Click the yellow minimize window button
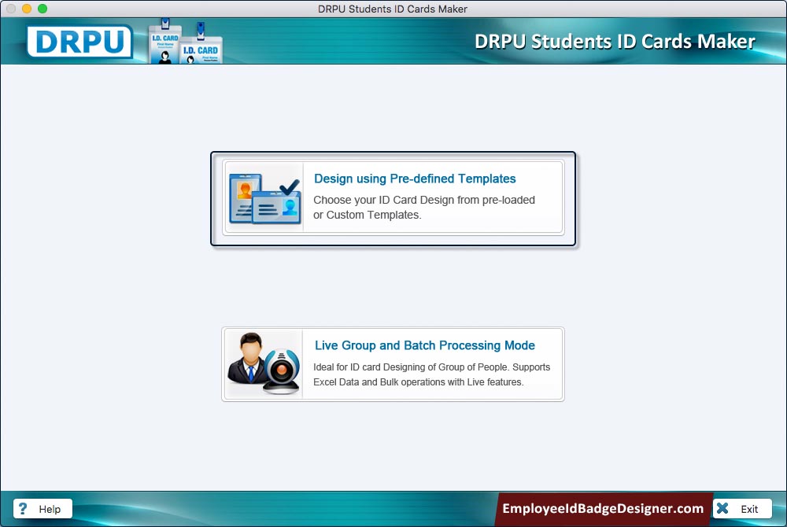787x527 pixels. click(x=27, y=9)
